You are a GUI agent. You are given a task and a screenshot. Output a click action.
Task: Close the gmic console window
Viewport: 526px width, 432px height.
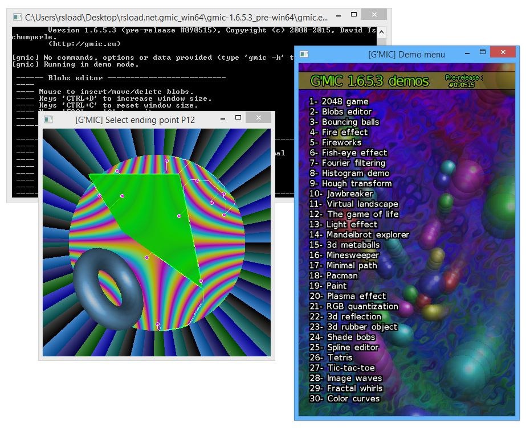coord(374,14)
